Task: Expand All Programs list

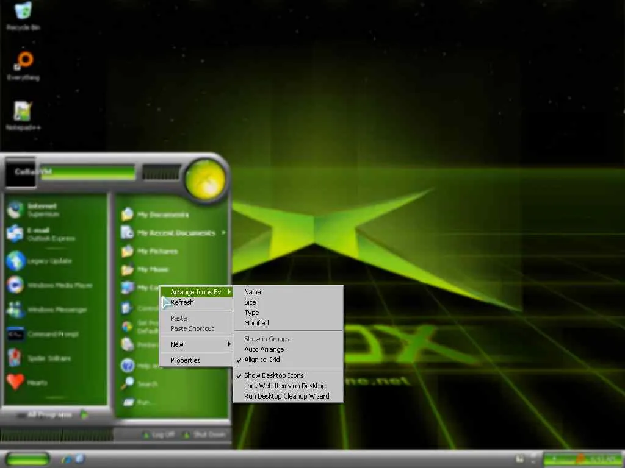Action: point(52,414)
